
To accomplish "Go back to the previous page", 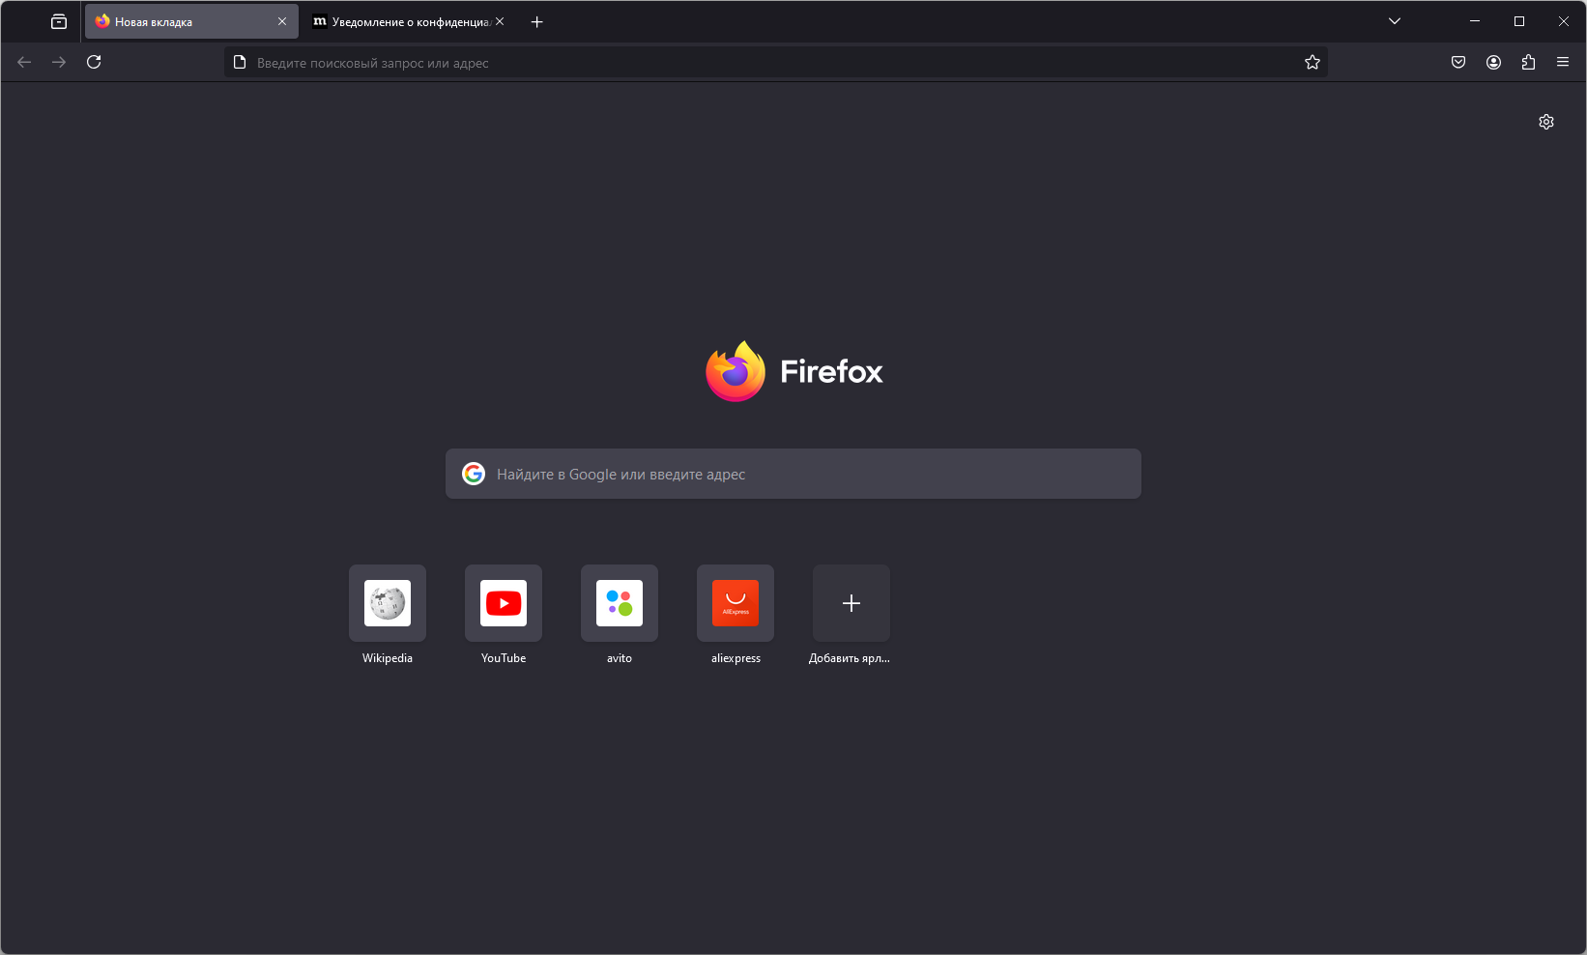I will pos(24,62).
